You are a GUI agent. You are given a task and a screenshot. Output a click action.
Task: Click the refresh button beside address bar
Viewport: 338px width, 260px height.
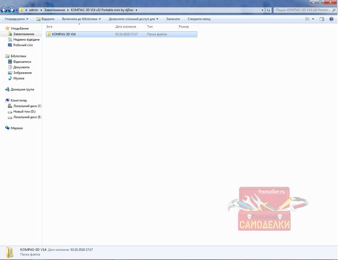pyautogui.click(x=268, y=10)
